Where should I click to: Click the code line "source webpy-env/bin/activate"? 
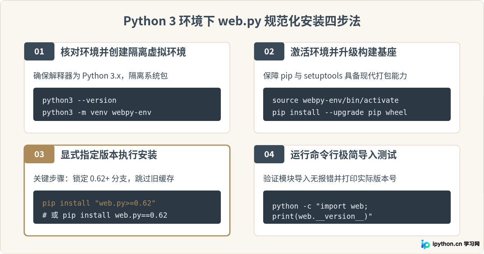click(335, 100)
